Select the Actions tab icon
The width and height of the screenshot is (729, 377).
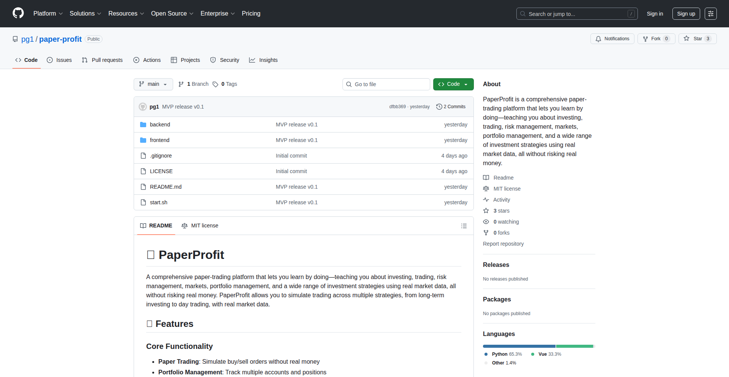pyautogui.click(x=136, y=60)
